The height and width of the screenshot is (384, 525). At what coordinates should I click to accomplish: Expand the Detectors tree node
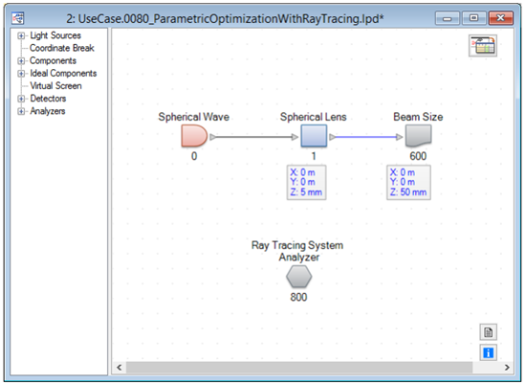(x=21, y=99)
